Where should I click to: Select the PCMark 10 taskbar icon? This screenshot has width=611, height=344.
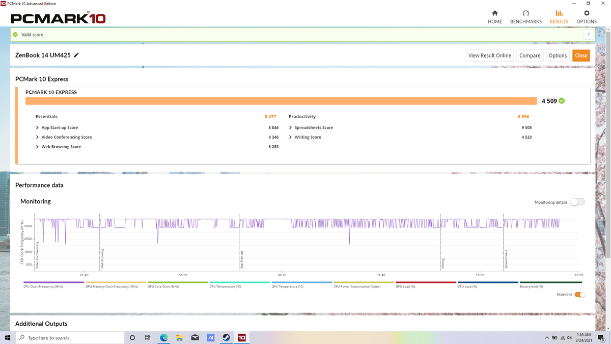pos(242,337)
